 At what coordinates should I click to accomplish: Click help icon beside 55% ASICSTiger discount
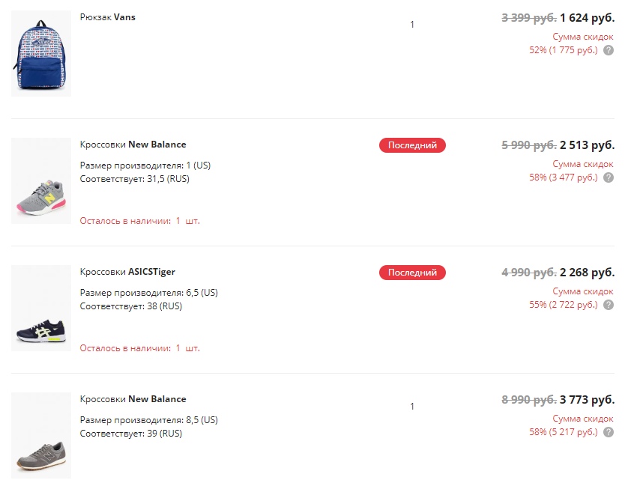(609, 305)
